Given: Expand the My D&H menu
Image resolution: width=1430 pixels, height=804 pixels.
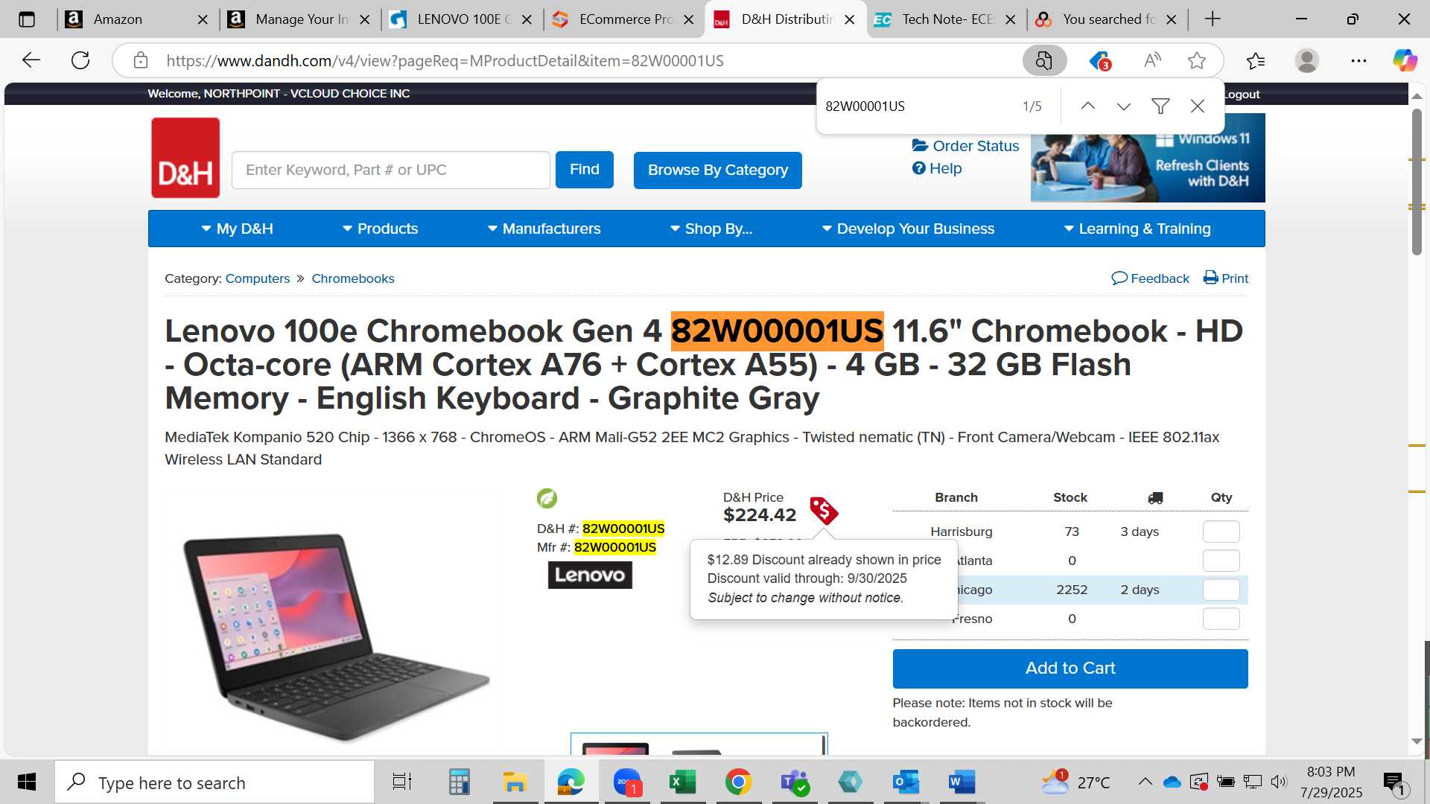Looking at the screenshot, I should (x=237, y=229).
